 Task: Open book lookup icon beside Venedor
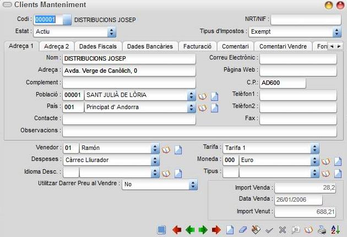click(166, 150)
